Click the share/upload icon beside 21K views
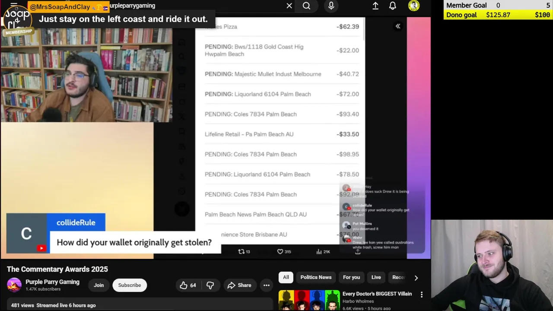Image resolution: width=553 pixels, height=311 pixels. click(358, 251)
